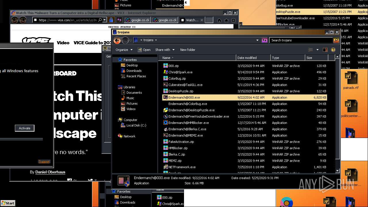Open the recent pages dropdown beside Forward

point(130,41)
